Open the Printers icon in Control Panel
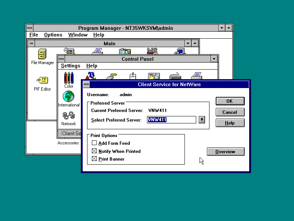Viewport: 294px width, 221px height. [197, 76]
